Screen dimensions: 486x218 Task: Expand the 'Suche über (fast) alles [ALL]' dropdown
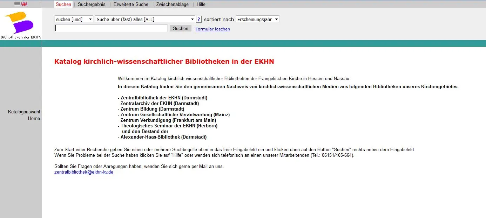[x=145, y=19]
